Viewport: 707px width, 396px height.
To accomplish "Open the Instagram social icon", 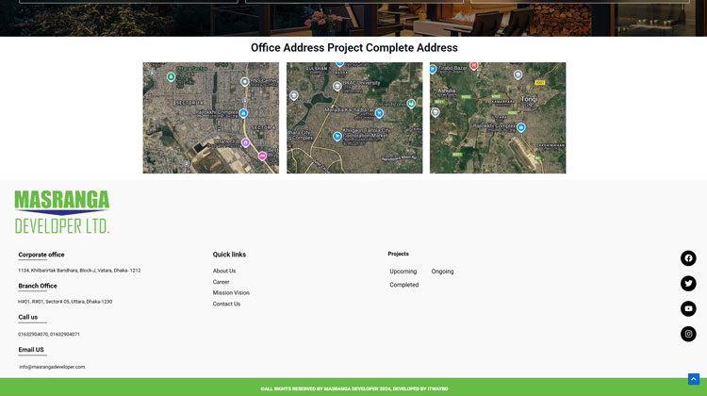I will (x=688, y=334).
